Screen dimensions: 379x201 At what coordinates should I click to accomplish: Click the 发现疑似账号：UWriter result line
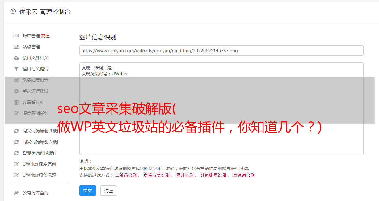[104, 74]
